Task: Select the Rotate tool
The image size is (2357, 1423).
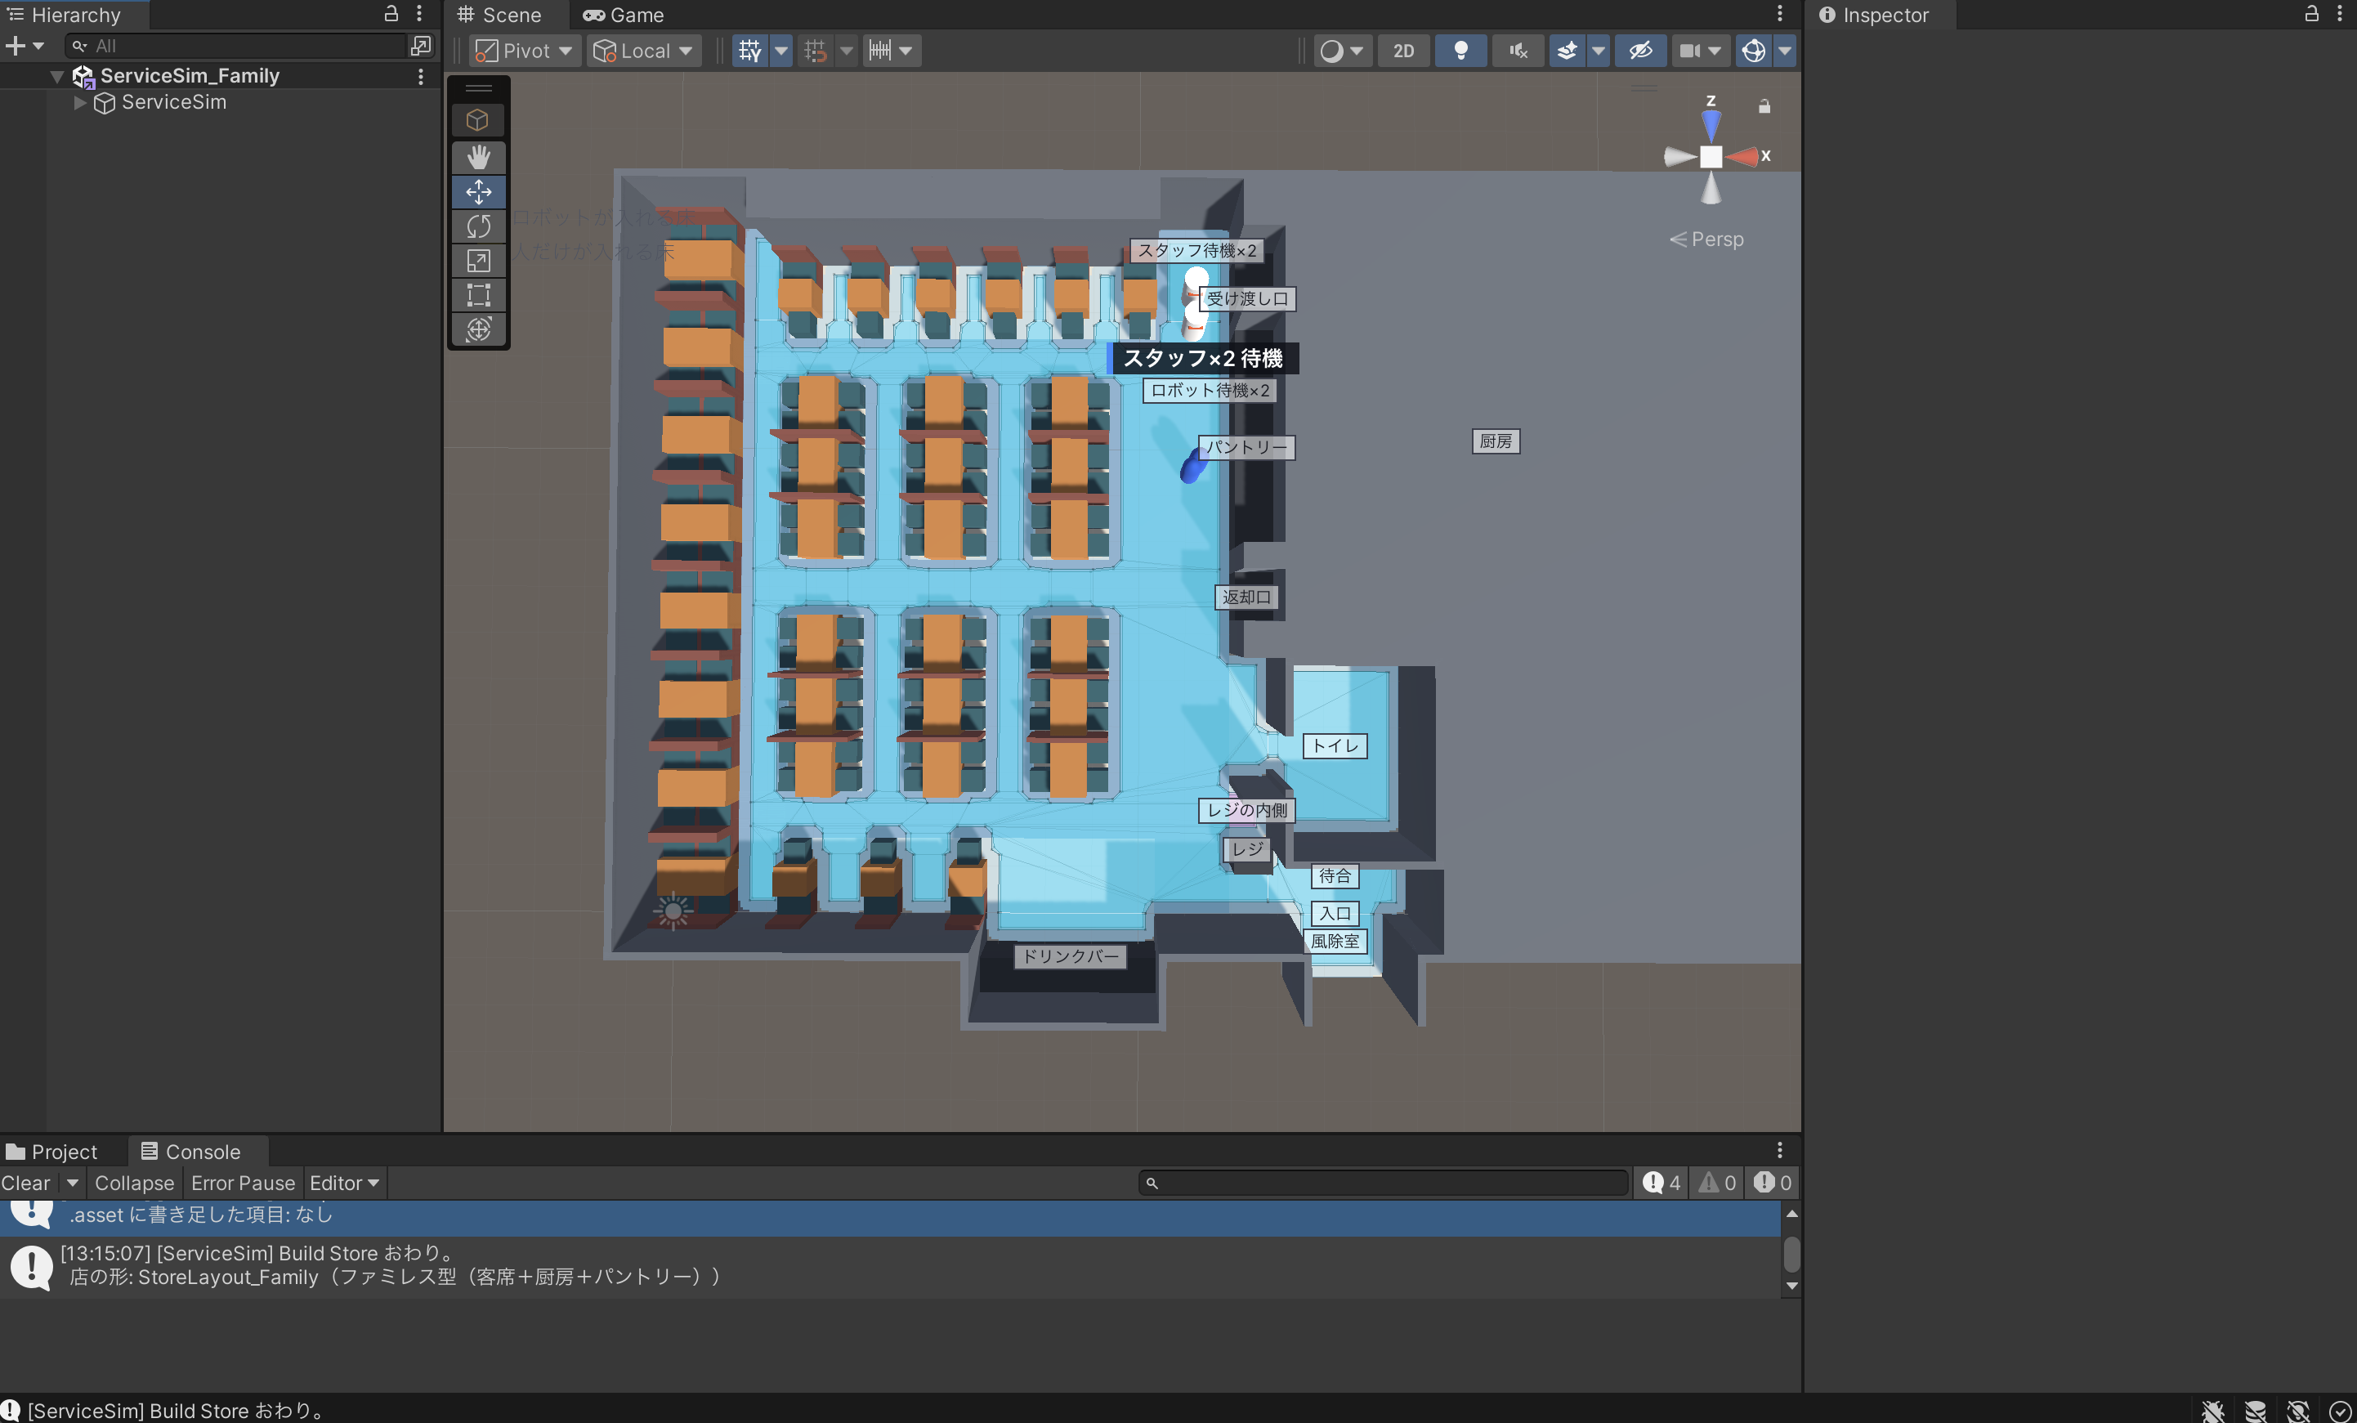Action: pos(478,226)
